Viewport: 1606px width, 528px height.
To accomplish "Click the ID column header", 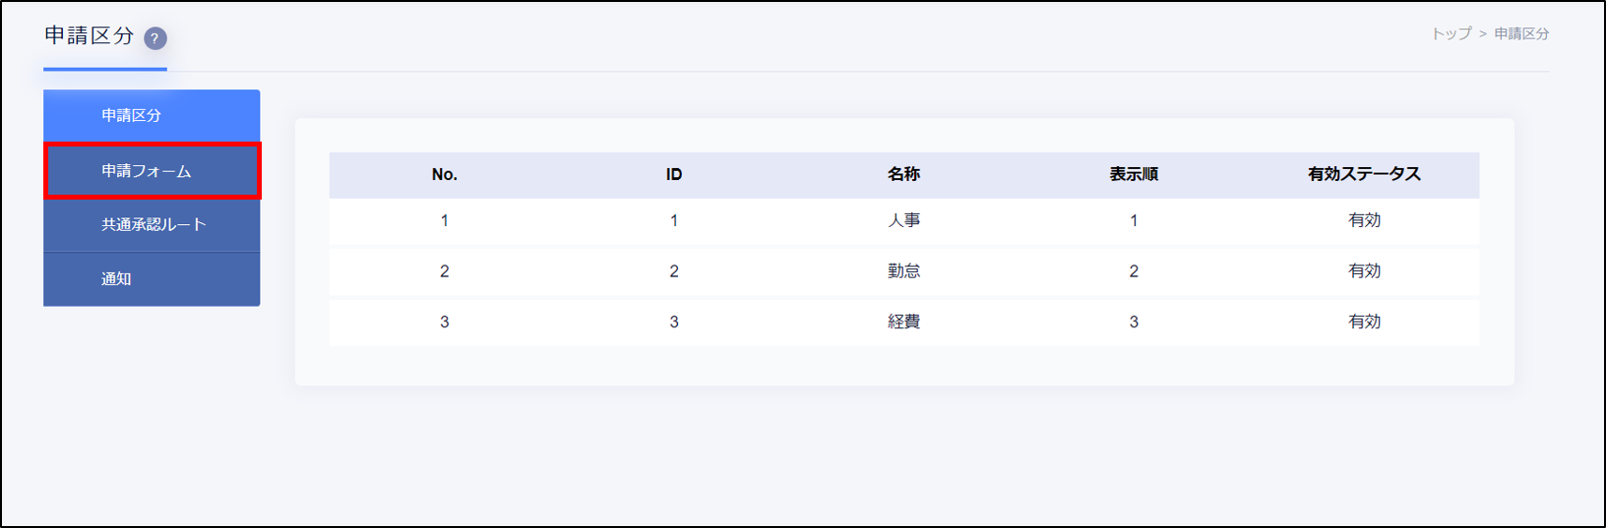I will pyautogui.click(x=674, y=175).
